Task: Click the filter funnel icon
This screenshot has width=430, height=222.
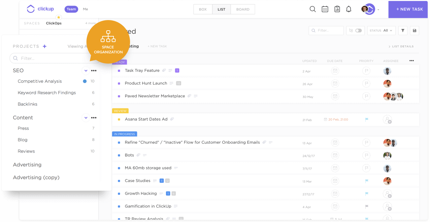Action: 403,30
